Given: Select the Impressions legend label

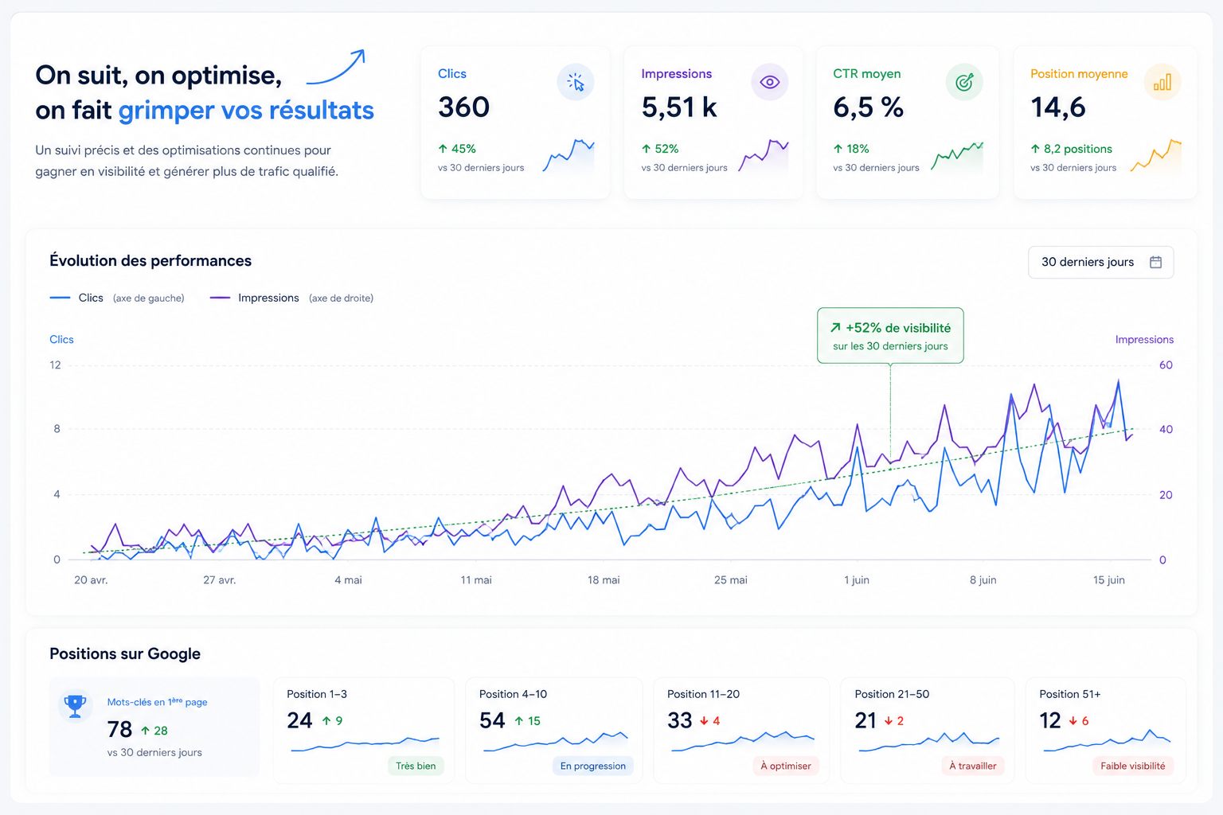Looking at the screenshot, I should click(268, 298).
